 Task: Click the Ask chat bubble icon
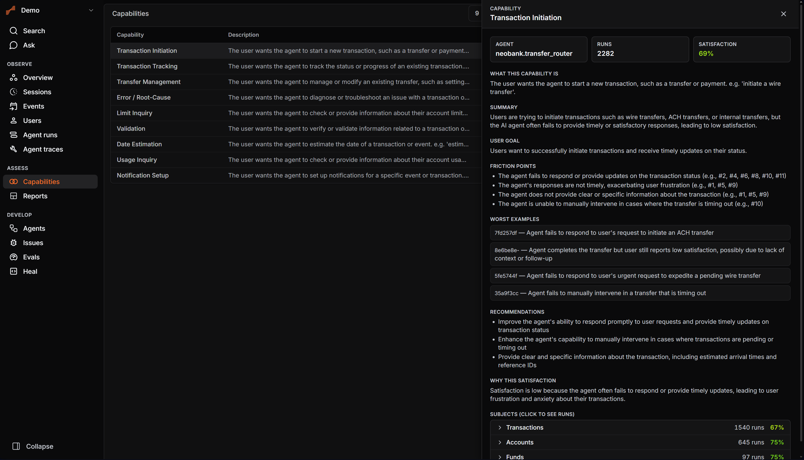click(x=13, y=45)
